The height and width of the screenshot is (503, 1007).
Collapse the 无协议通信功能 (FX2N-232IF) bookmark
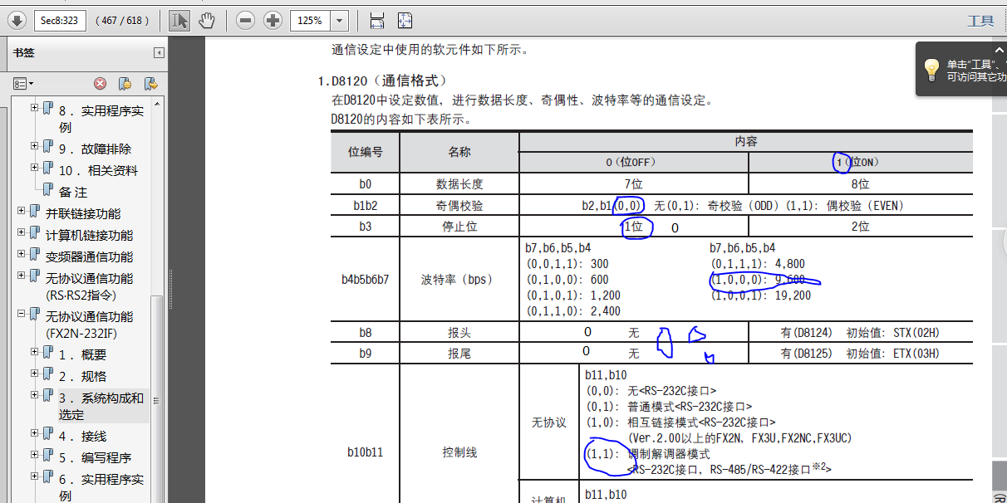coord(22,315)
